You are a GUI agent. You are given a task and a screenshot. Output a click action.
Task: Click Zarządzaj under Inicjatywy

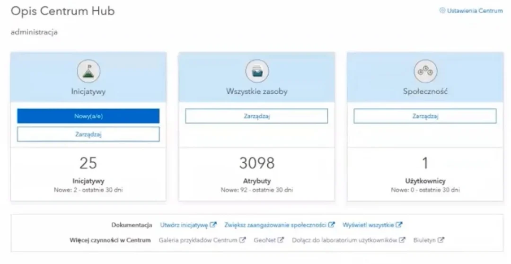[88, 134]
